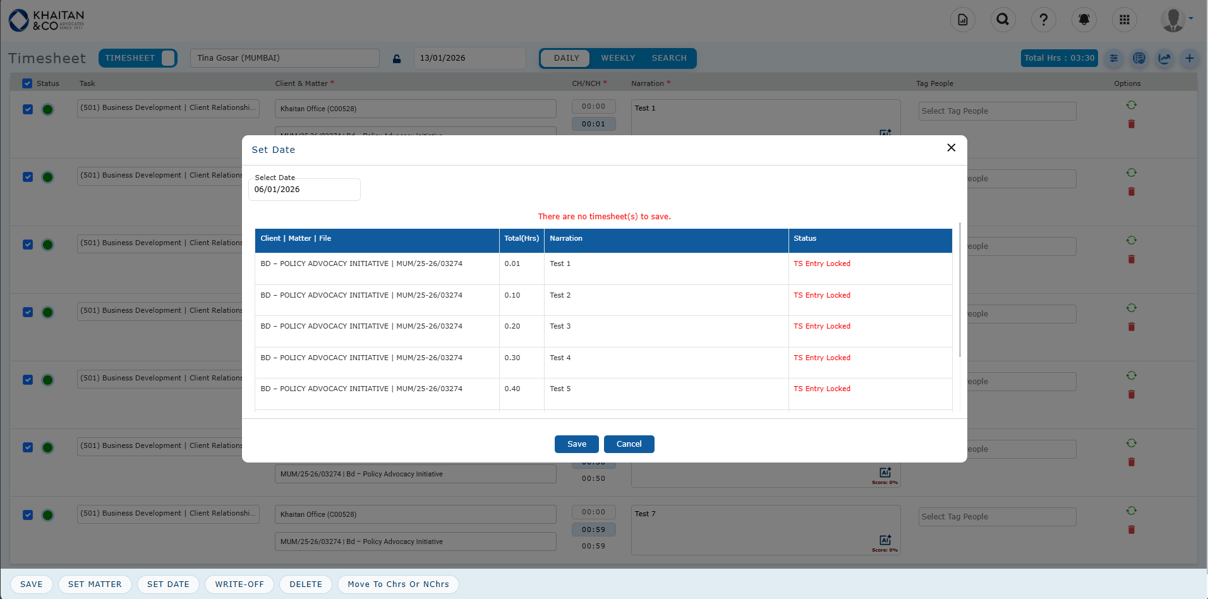Open the apps grid menu icon
This screenshot has height=599, width=1208.
pos(1124,20)
